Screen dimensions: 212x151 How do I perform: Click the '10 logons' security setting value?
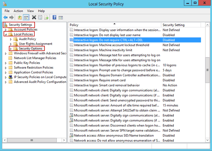(x=169, y=65)
